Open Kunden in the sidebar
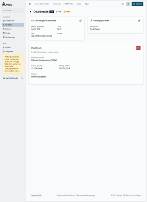The height and width of the screenshot is (202, 147). (13, 29)
